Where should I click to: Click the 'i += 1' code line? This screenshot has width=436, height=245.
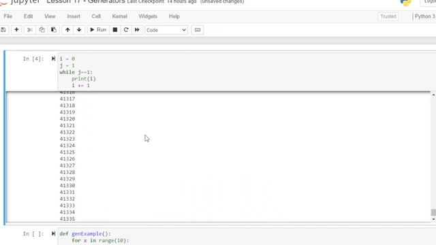pos(80,86)
